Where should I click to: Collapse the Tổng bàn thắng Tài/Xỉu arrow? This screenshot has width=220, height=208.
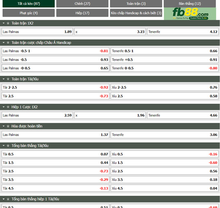[x=4, y=146]
